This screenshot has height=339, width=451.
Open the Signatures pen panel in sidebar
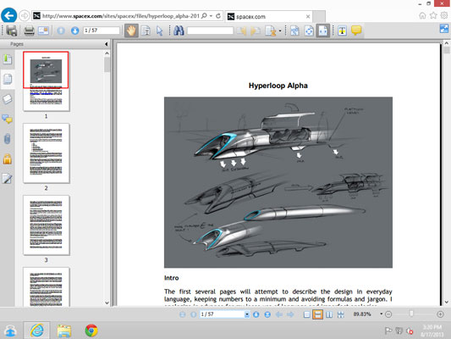pyautogui.click(x=7, y=179)
